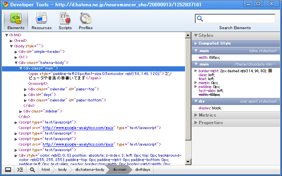
Task: Expand div id days node
Action: [x=25, y=95]
